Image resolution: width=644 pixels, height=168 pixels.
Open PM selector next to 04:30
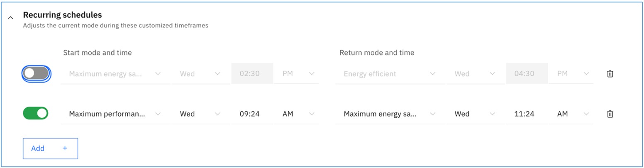571,74
